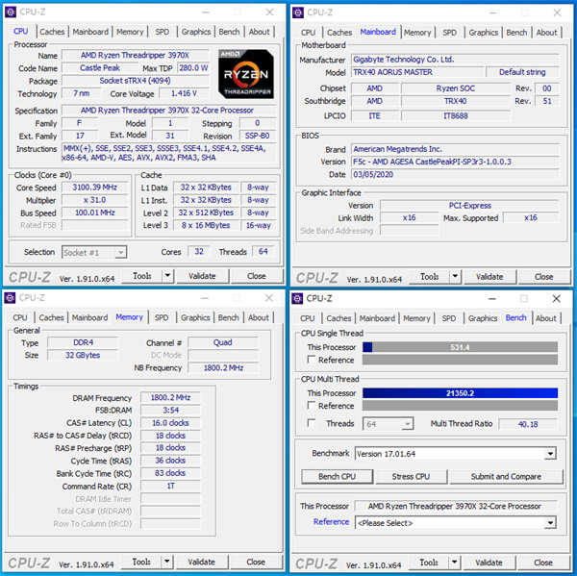Switch to Caches tab in CPU window

52,32
